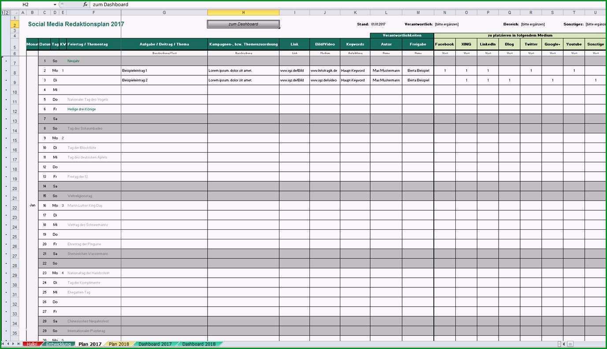
Task: Click the Kampagnen-, bzw. Themenzuordnung header
Action: tap(243, 44)
